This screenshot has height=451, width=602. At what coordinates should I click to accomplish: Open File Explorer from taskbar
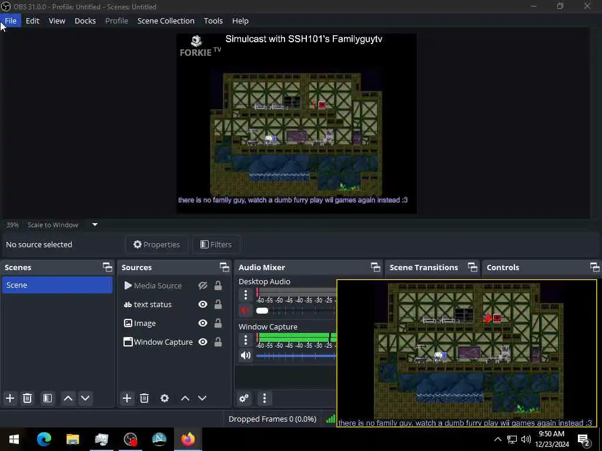72,439
